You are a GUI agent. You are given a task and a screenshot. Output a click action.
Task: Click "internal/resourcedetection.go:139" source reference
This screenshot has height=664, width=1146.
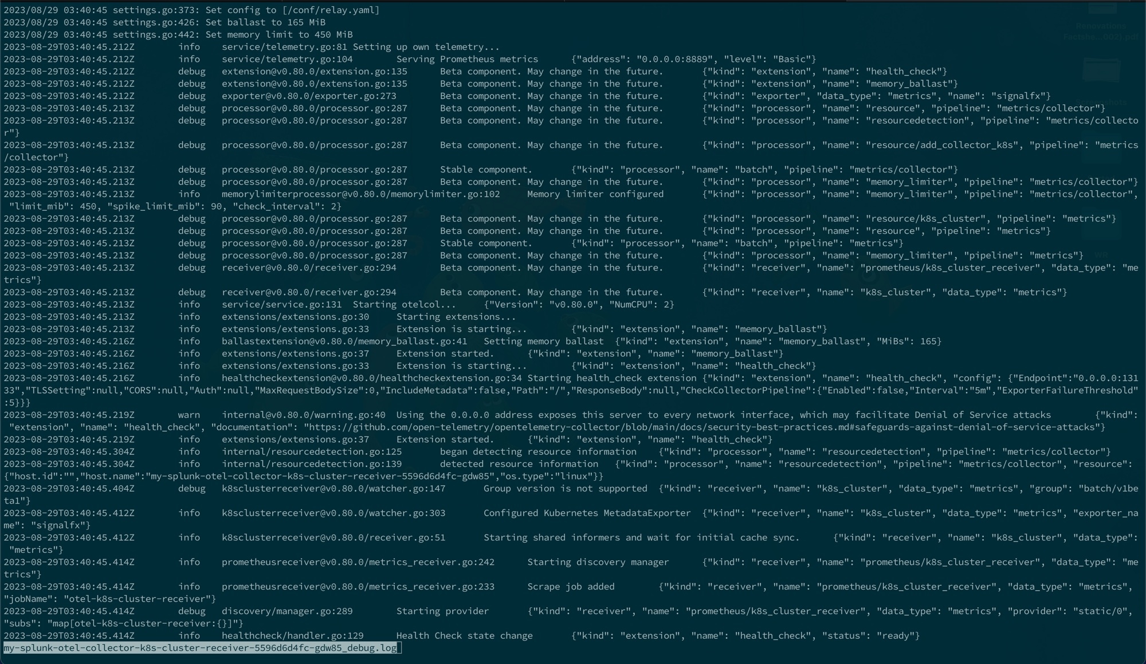click(x=312, y=465)
